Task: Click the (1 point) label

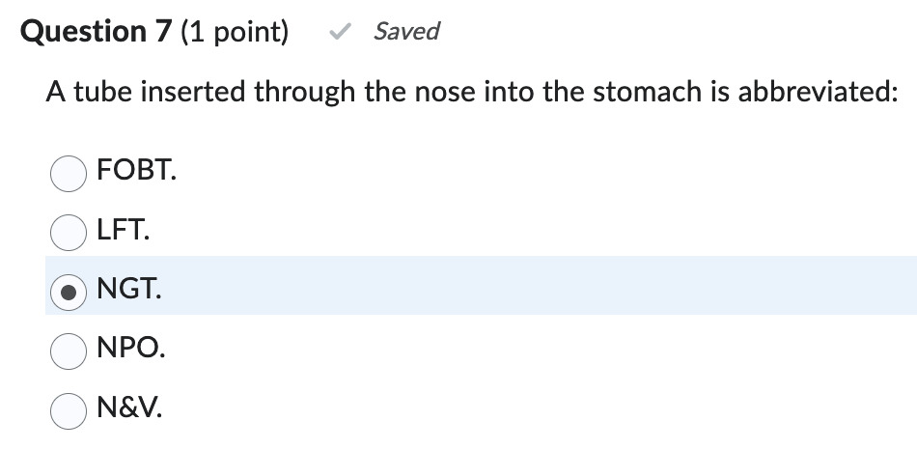Action: coord(235,32)
